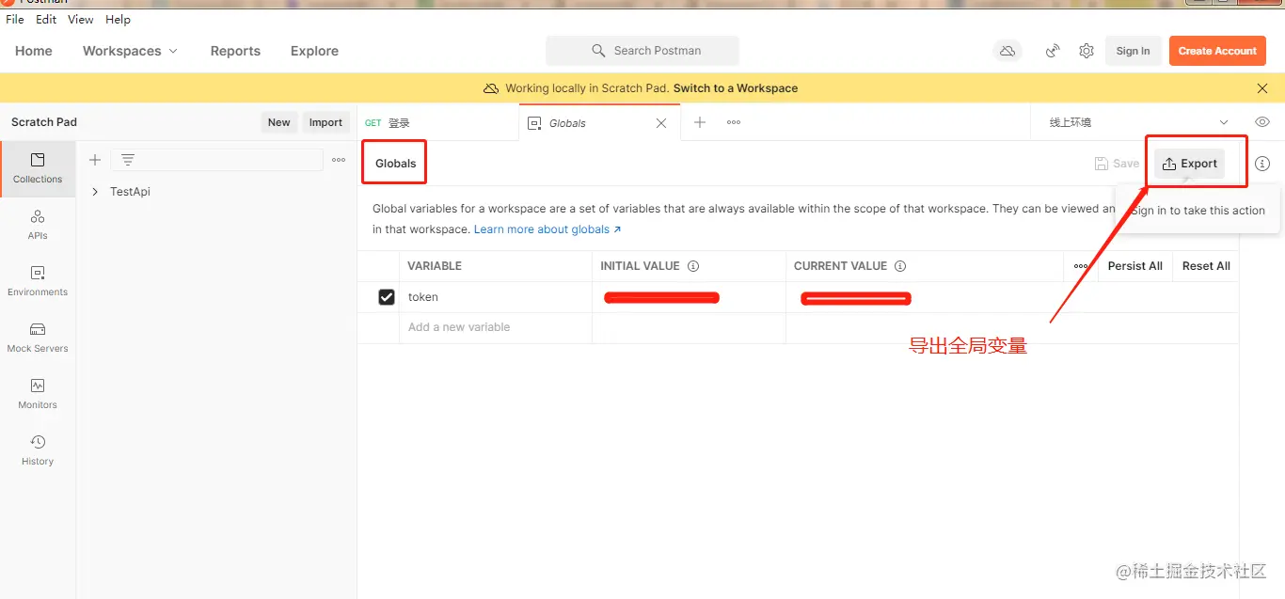Expand the TestApi collection

coord(95,192)
